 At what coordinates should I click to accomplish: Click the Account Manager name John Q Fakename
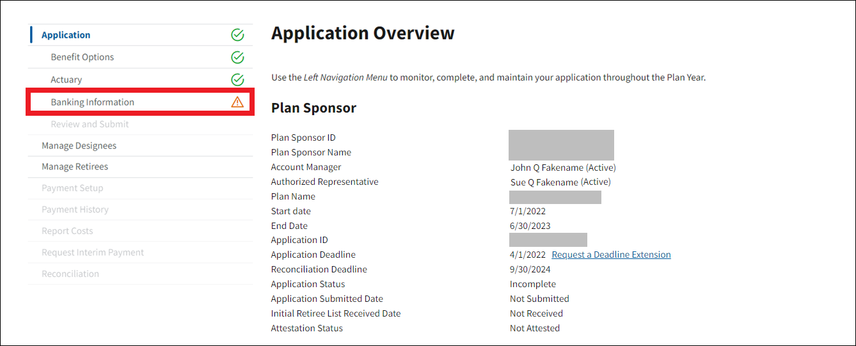[x=547, y=168]
